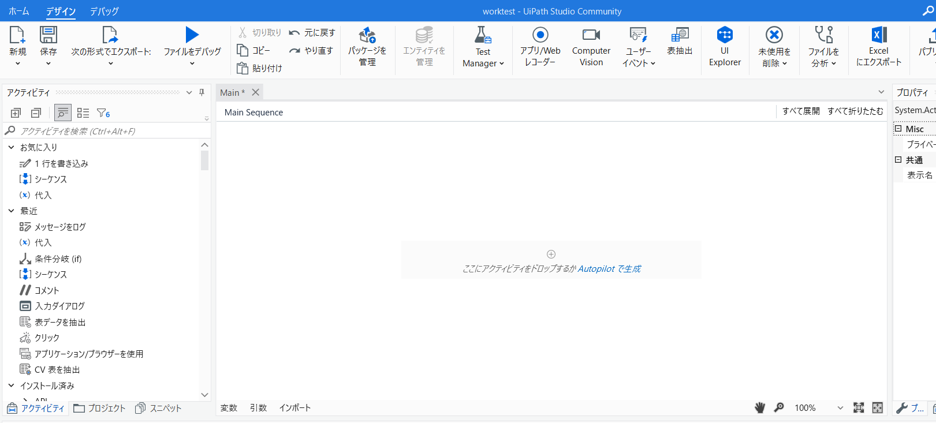This screenshot has height=423, width=936.
Task: Open アクティビティ panel options dropdown
Action: pyautogui.click(x=189, y=92)
